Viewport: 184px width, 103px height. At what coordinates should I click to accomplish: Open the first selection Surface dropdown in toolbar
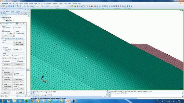click(38, 6)
